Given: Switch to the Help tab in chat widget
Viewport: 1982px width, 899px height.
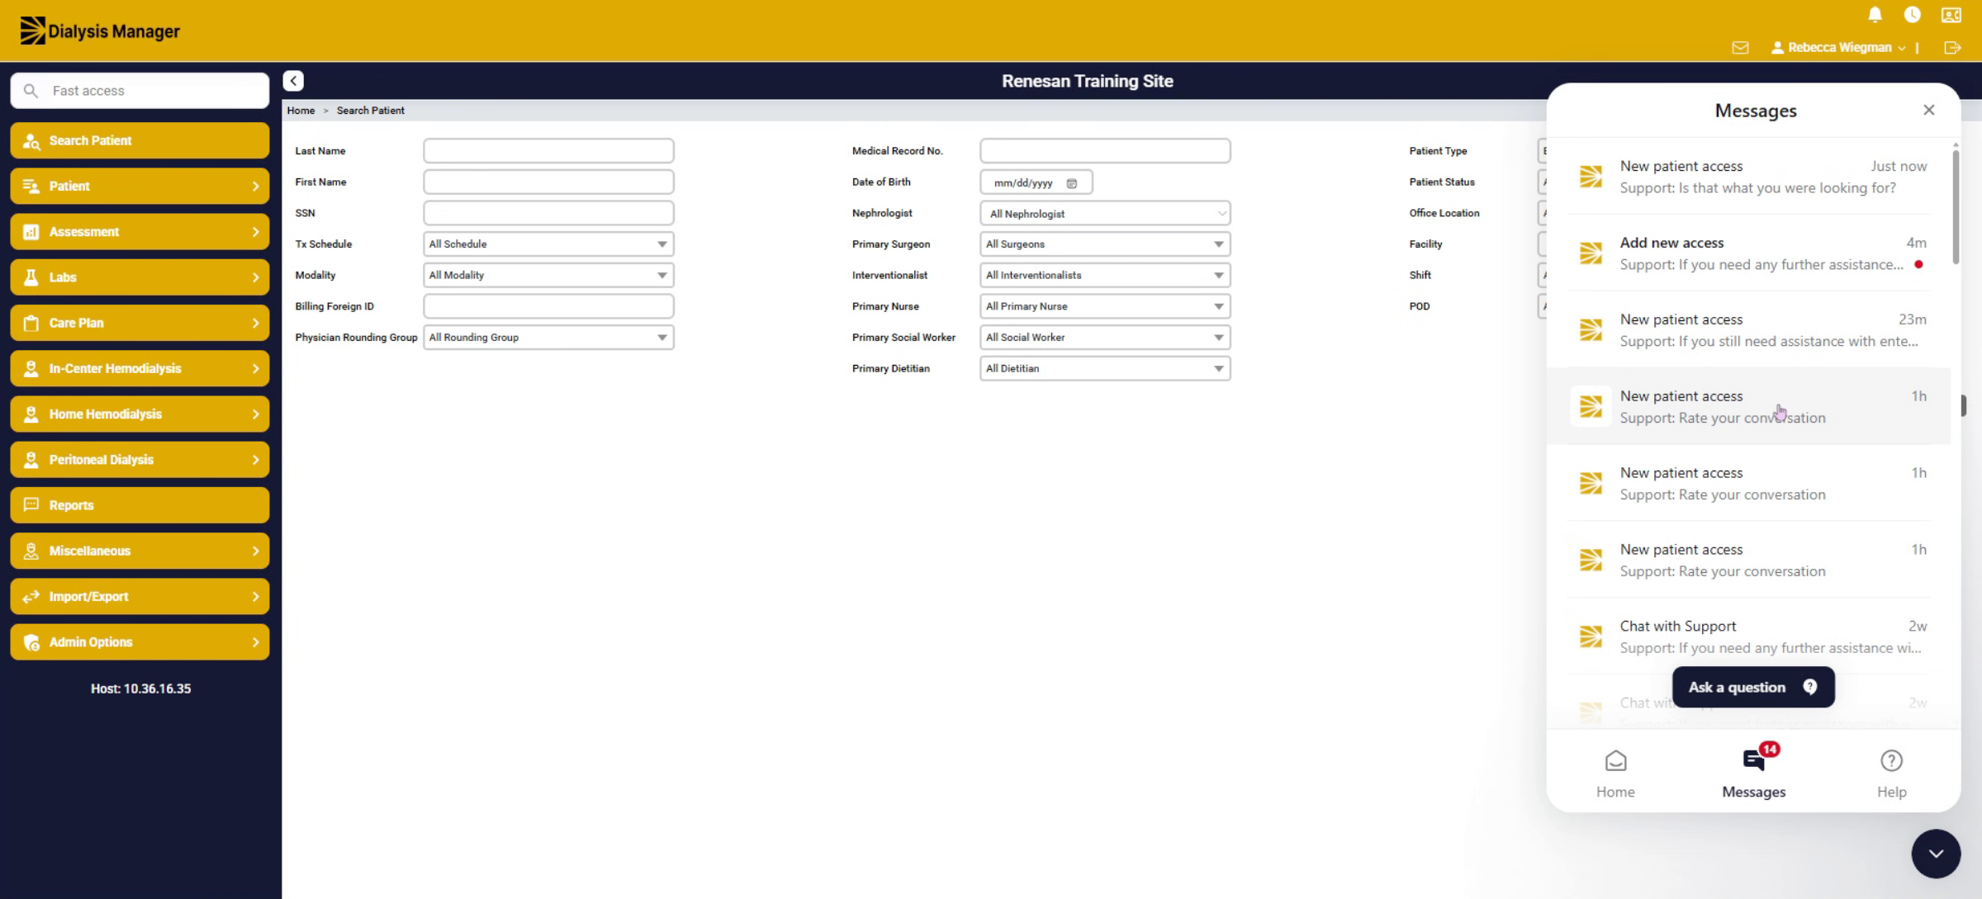Looking at the screenshot, I should click(1891, 774).
